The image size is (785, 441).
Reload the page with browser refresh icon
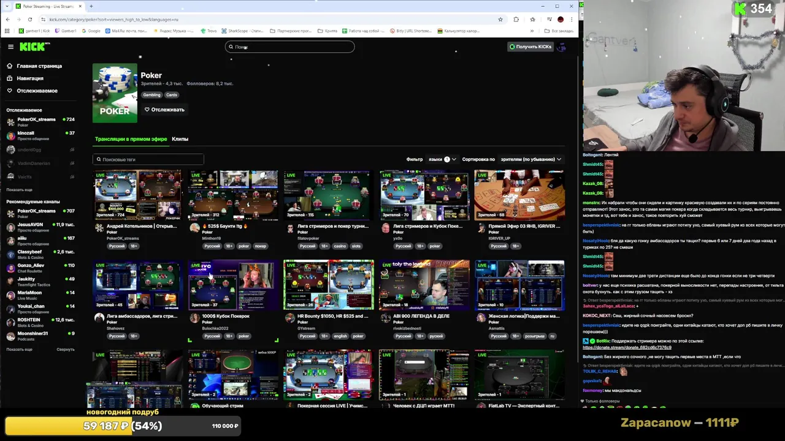(x=29, y=19)
